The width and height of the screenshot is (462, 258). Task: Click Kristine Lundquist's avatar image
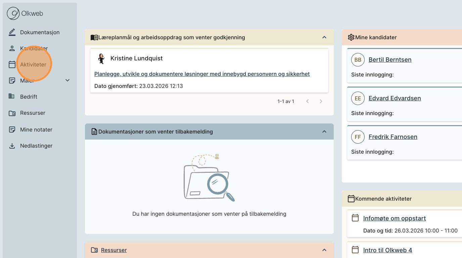tap(101, 58)
